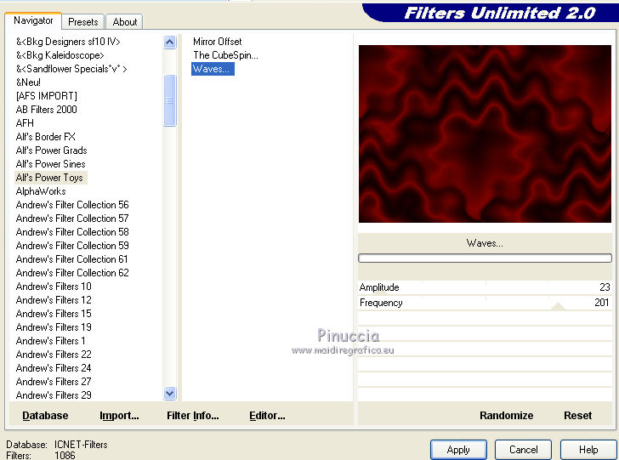The height and width of the screenshot is (460, 619).
Task: Select Andrew's Filters 24
Action: 54,368
